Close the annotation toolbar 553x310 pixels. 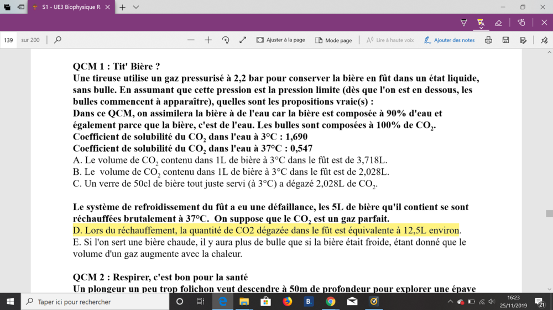[544, 23]
